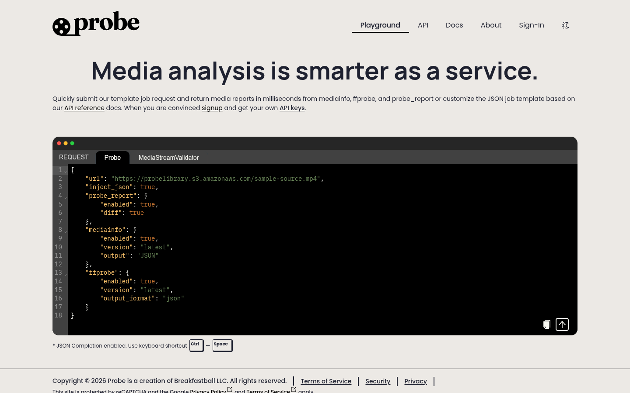
Task: Go to Sign-In
Action: (x=532, y=25)
